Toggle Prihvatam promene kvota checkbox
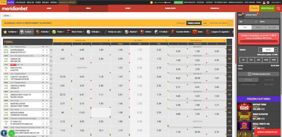 [249, 74]
